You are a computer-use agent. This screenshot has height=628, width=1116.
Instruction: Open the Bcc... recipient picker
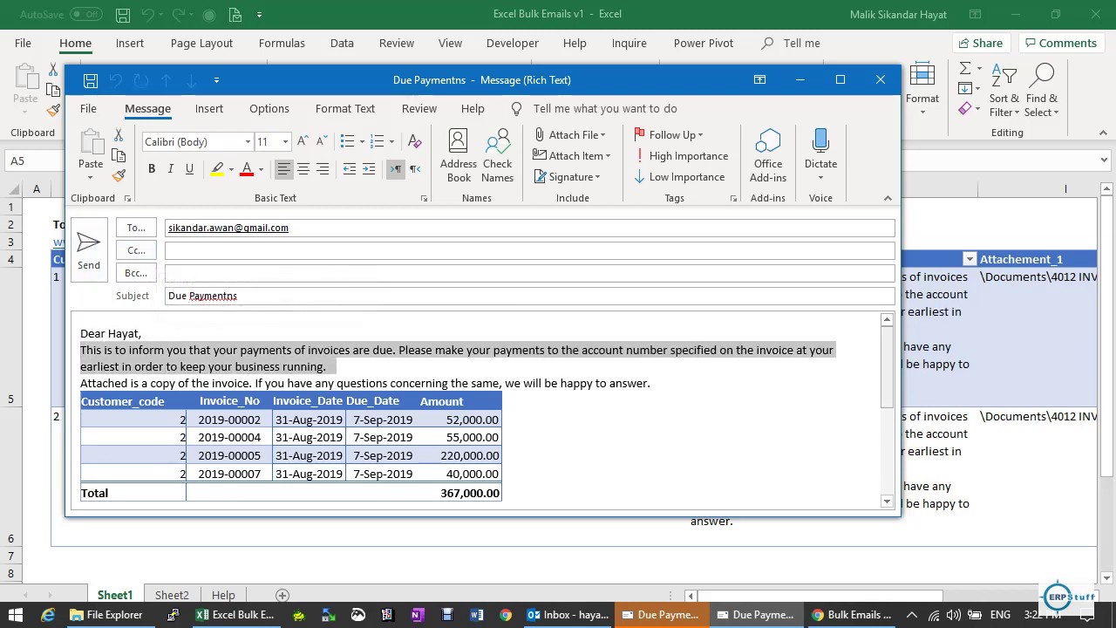[136, 273]
